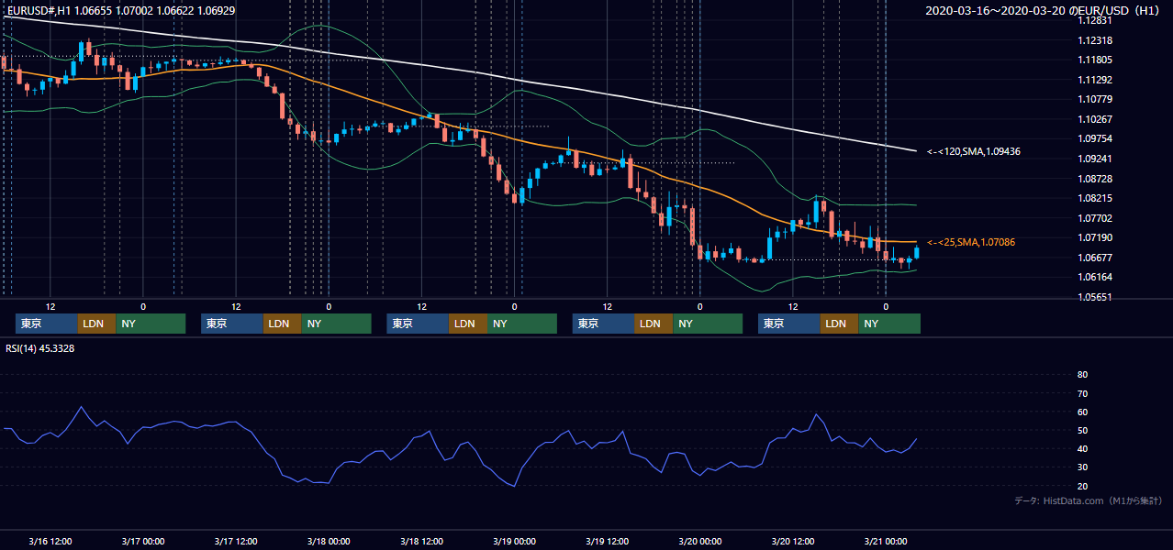Click the LDN session block for 3/16

click(x=96, y=324)
